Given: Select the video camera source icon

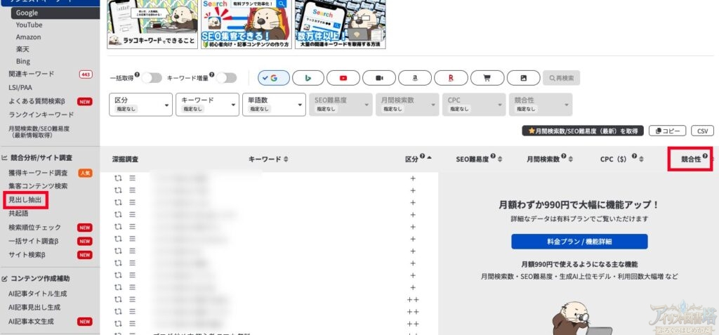Looking at the screenshot, I should click(x=379, y=78).
